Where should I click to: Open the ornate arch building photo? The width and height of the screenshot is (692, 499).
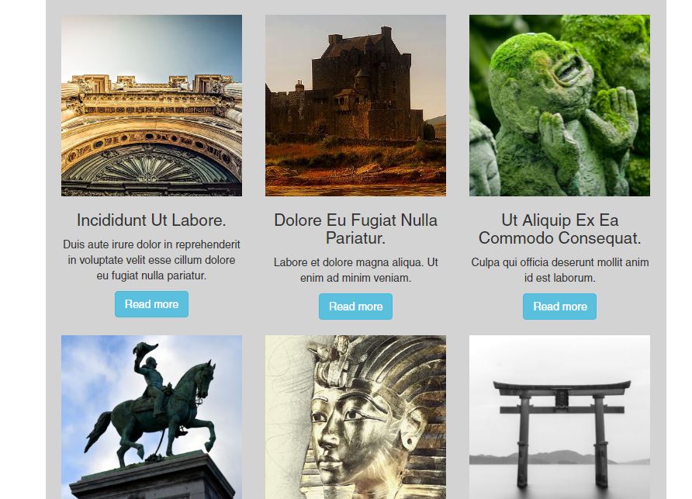point(151,106)
